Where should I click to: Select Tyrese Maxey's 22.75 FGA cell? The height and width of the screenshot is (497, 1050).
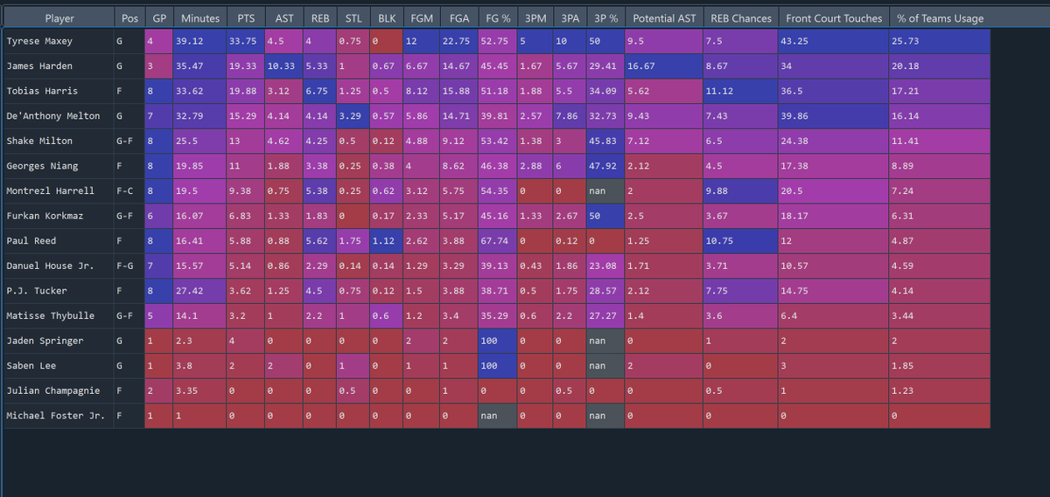[x=459, y=41]
